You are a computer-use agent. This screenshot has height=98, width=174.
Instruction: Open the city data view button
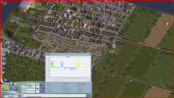pos(43,91)
